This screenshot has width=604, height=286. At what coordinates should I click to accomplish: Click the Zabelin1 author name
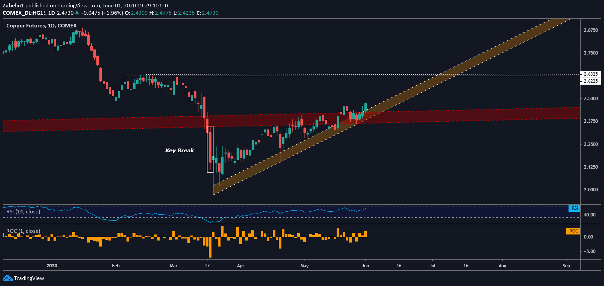[13, 6]
